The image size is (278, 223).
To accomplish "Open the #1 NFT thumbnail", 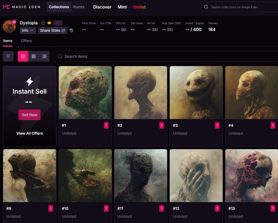I will point(85,92).
